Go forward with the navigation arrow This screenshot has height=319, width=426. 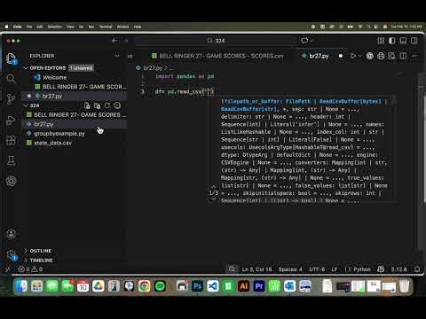(126, 41)
